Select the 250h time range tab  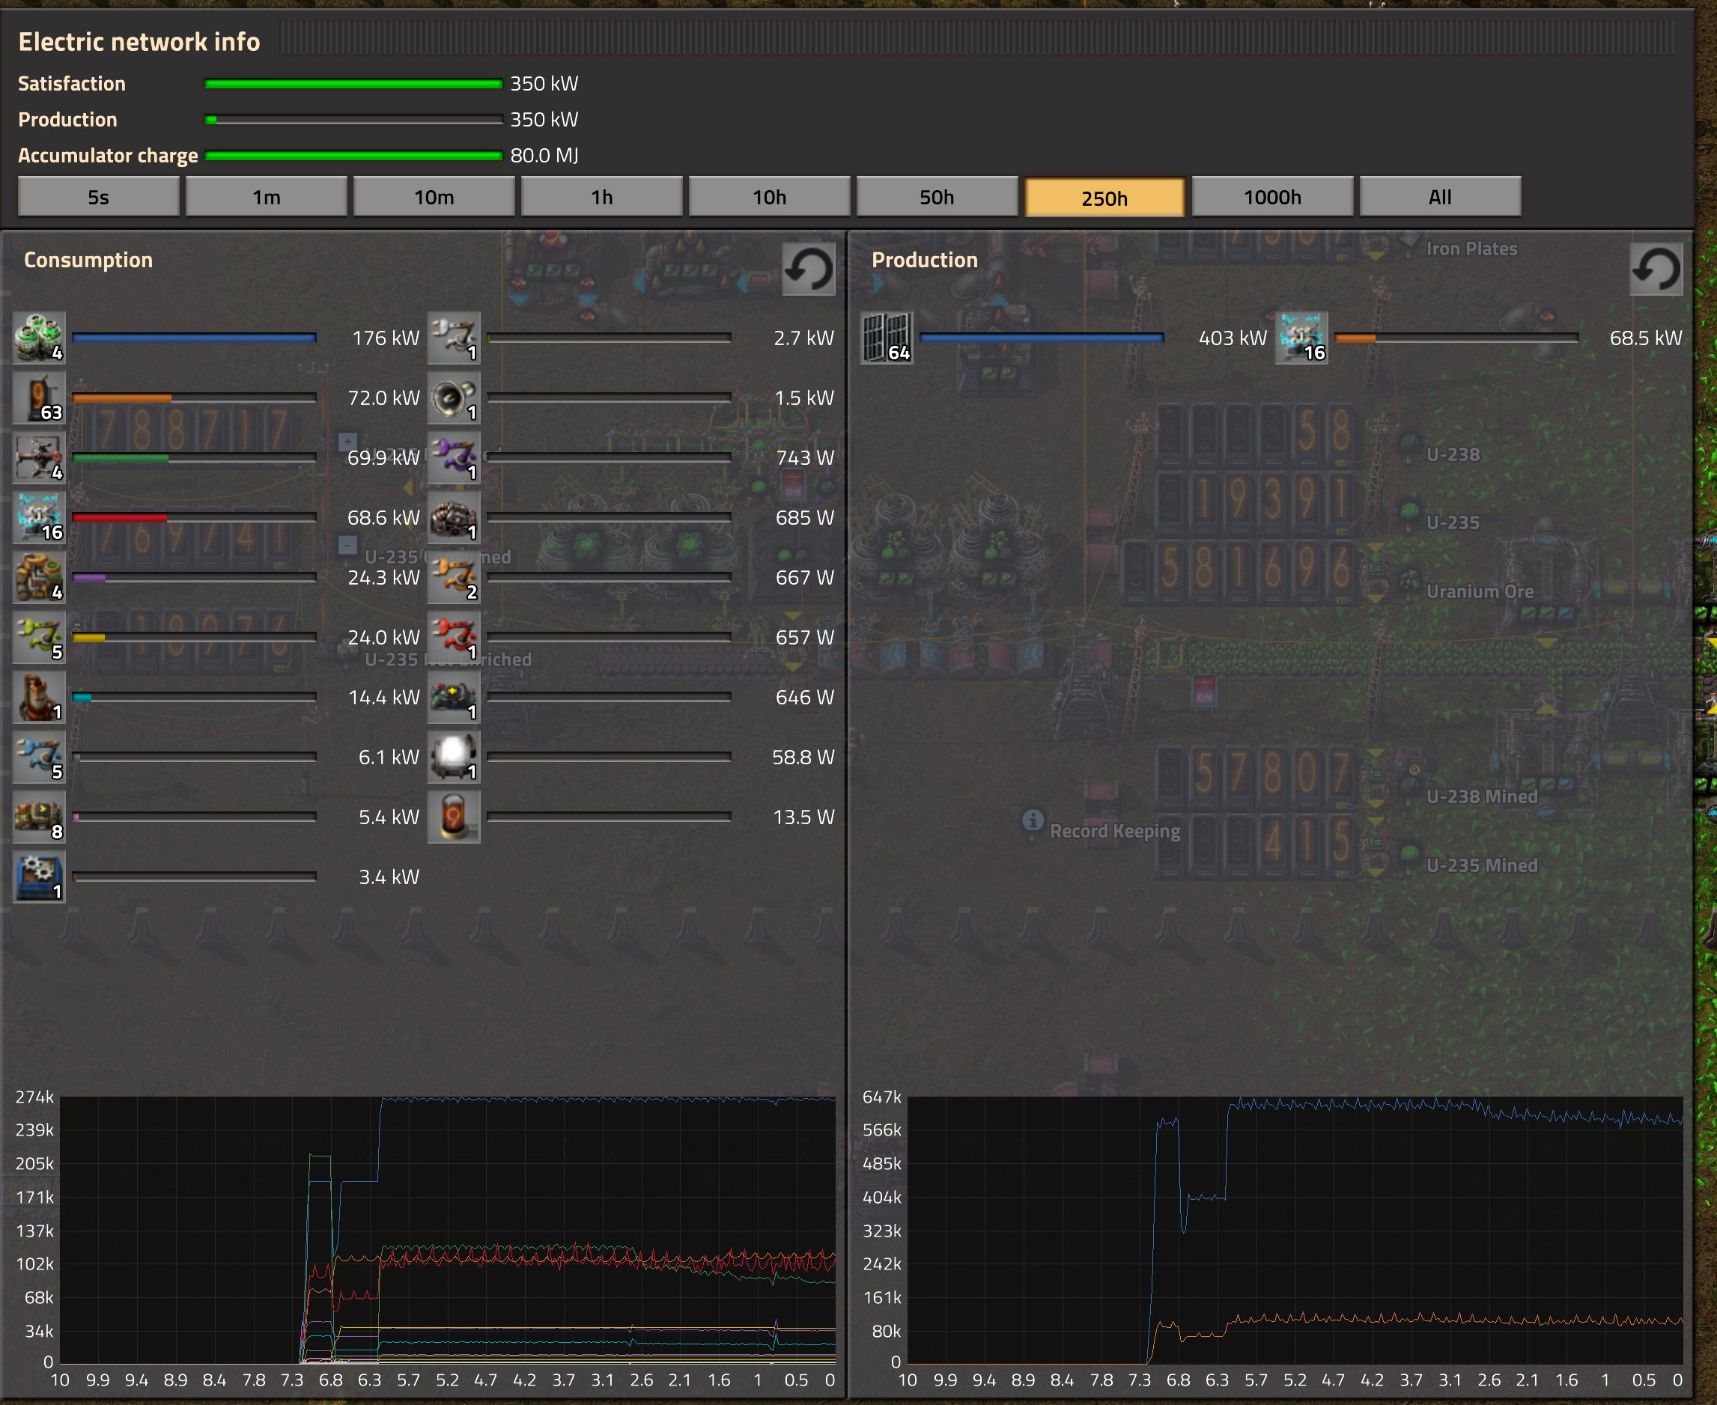pyautogui.click(x=1104, y=197)
